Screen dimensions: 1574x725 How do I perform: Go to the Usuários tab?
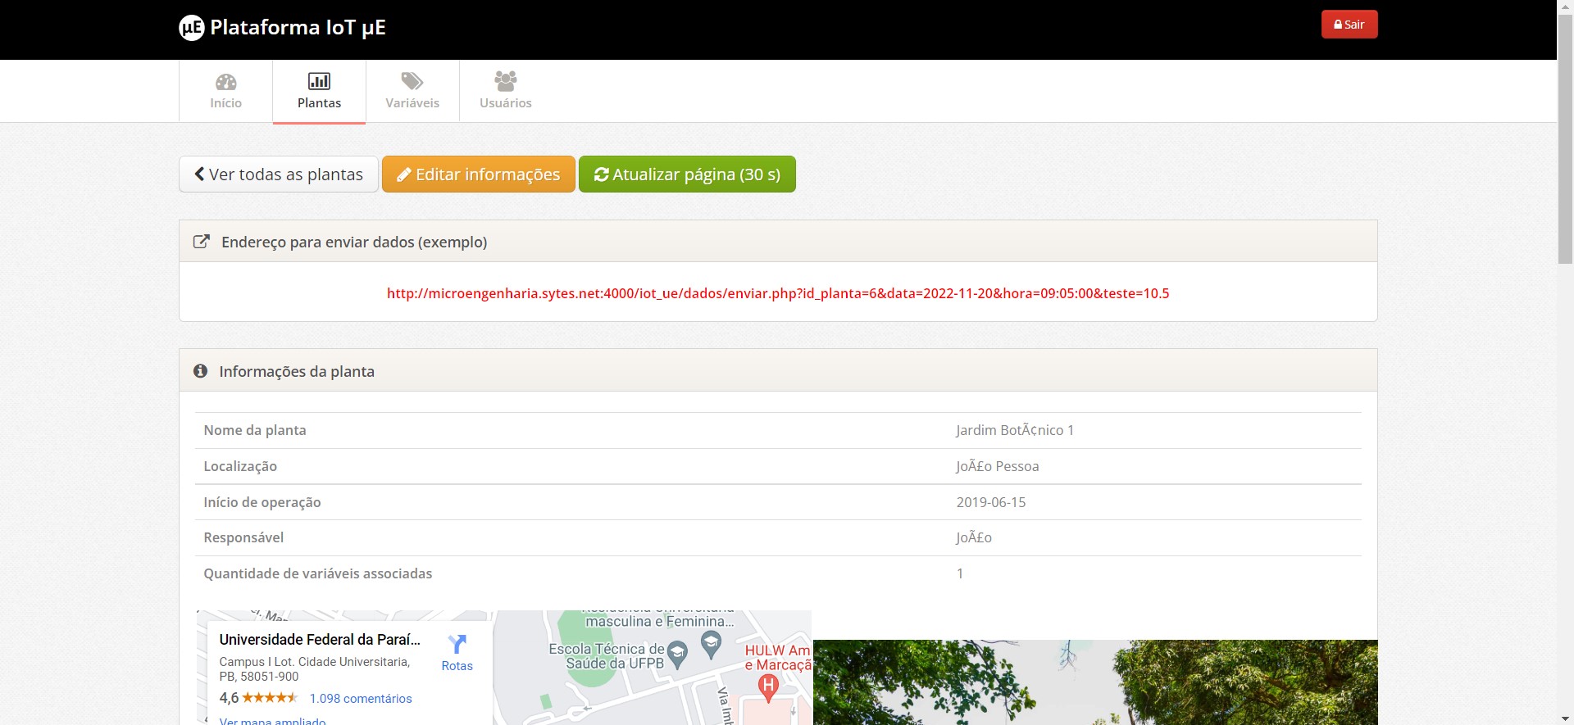(505, 91)
